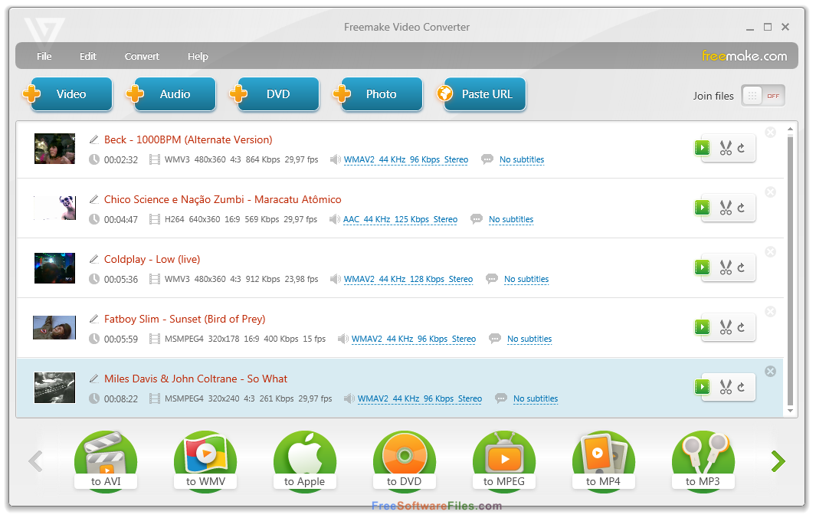This screenshot has width=816, height=518.
Task: Open No subtitles dropdown for Beck video
Action: tap(522, 160)
